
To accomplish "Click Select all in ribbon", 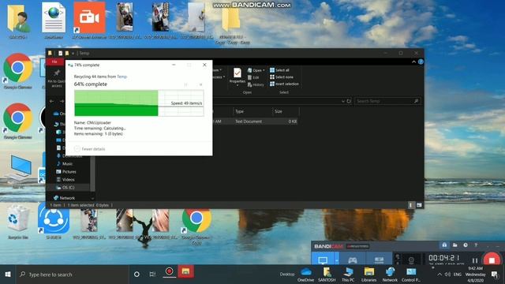I will point(279,70).
